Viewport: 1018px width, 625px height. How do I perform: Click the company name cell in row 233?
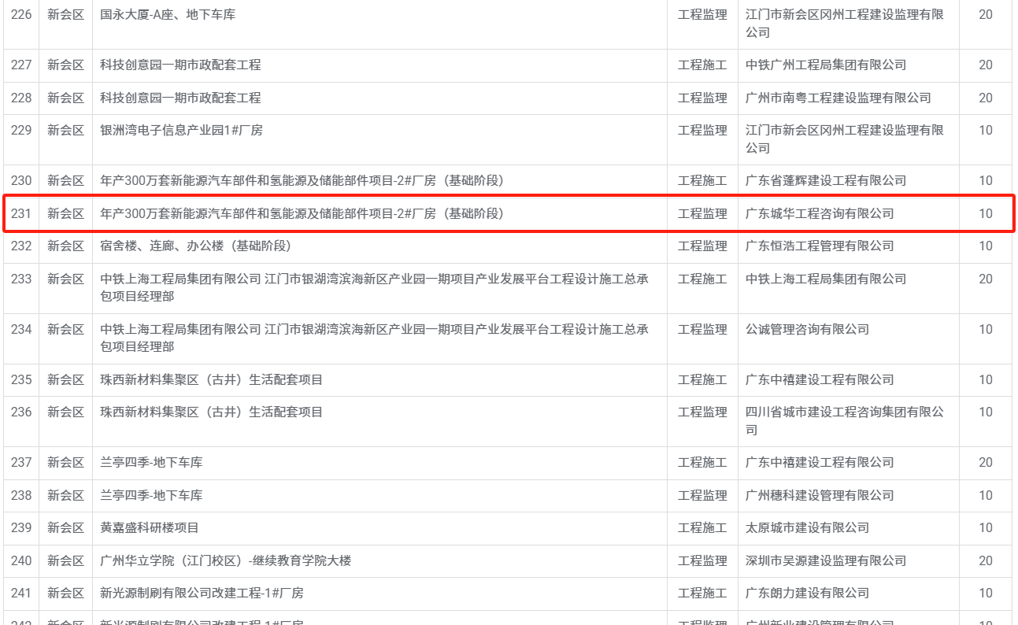[826, 279]
